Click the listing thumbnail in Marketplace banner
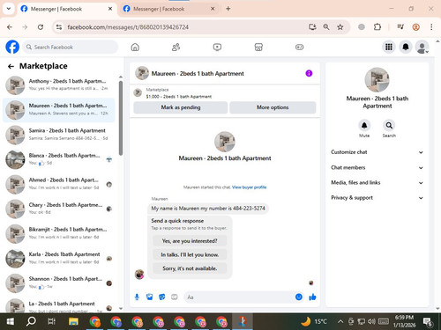 click(138, 92)
